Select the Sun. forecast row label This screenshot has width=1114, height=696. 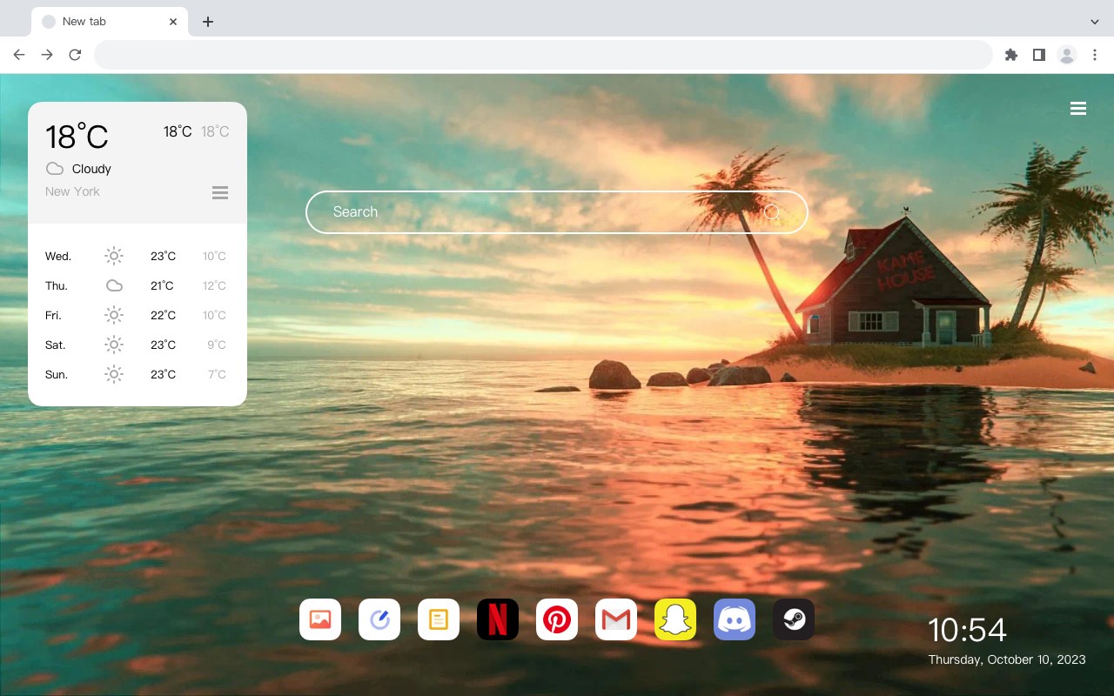[57, 375]
